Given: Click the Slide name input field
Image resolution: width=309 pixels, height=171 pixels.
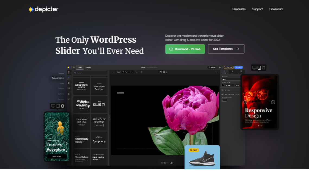Looking at the screenshot, I should pyautogui.click(x=231, y=79).
